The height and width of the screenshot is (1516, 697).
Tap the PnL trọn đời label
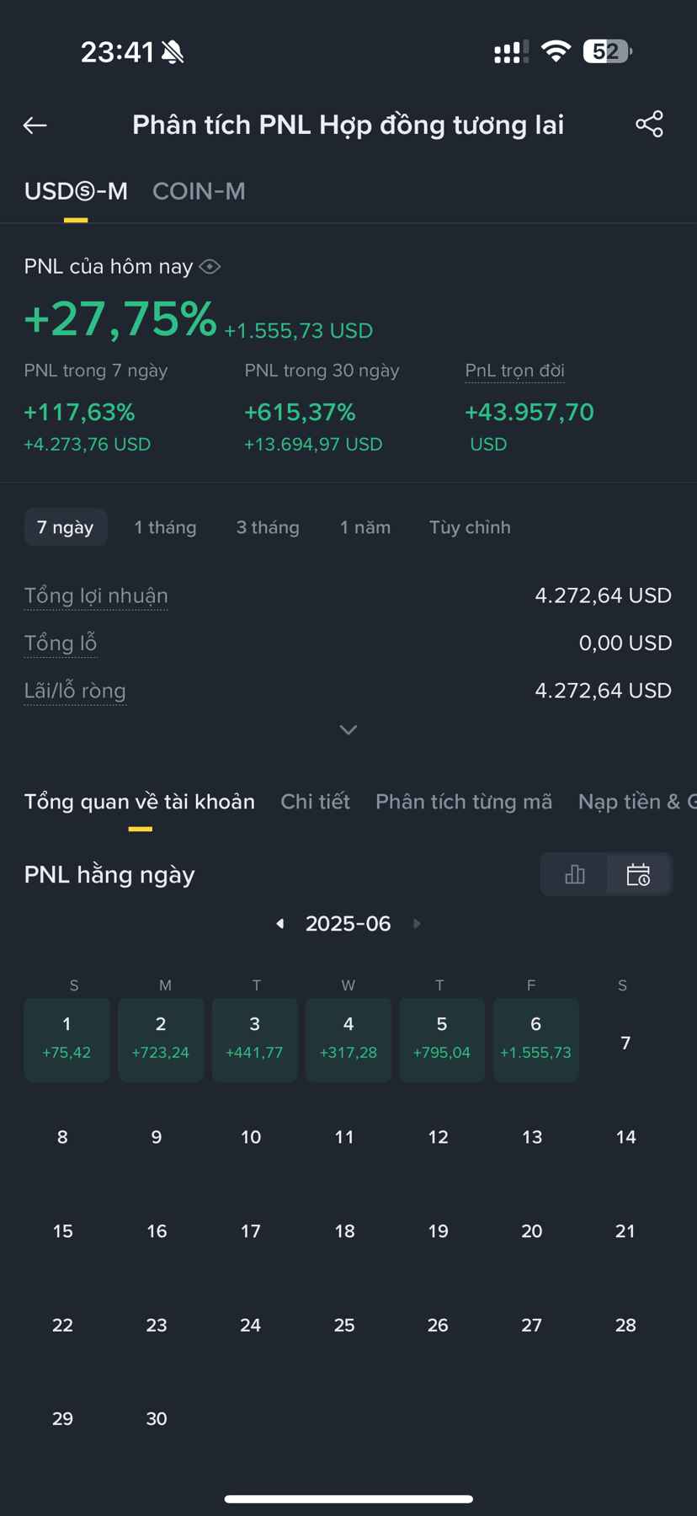[514, 371]
